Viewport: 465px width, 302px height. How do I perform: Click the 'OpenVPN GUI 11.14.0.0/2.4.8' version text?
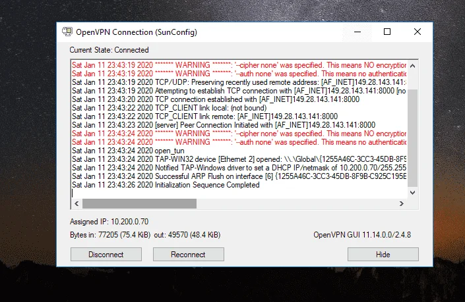(x=362, y=235)
